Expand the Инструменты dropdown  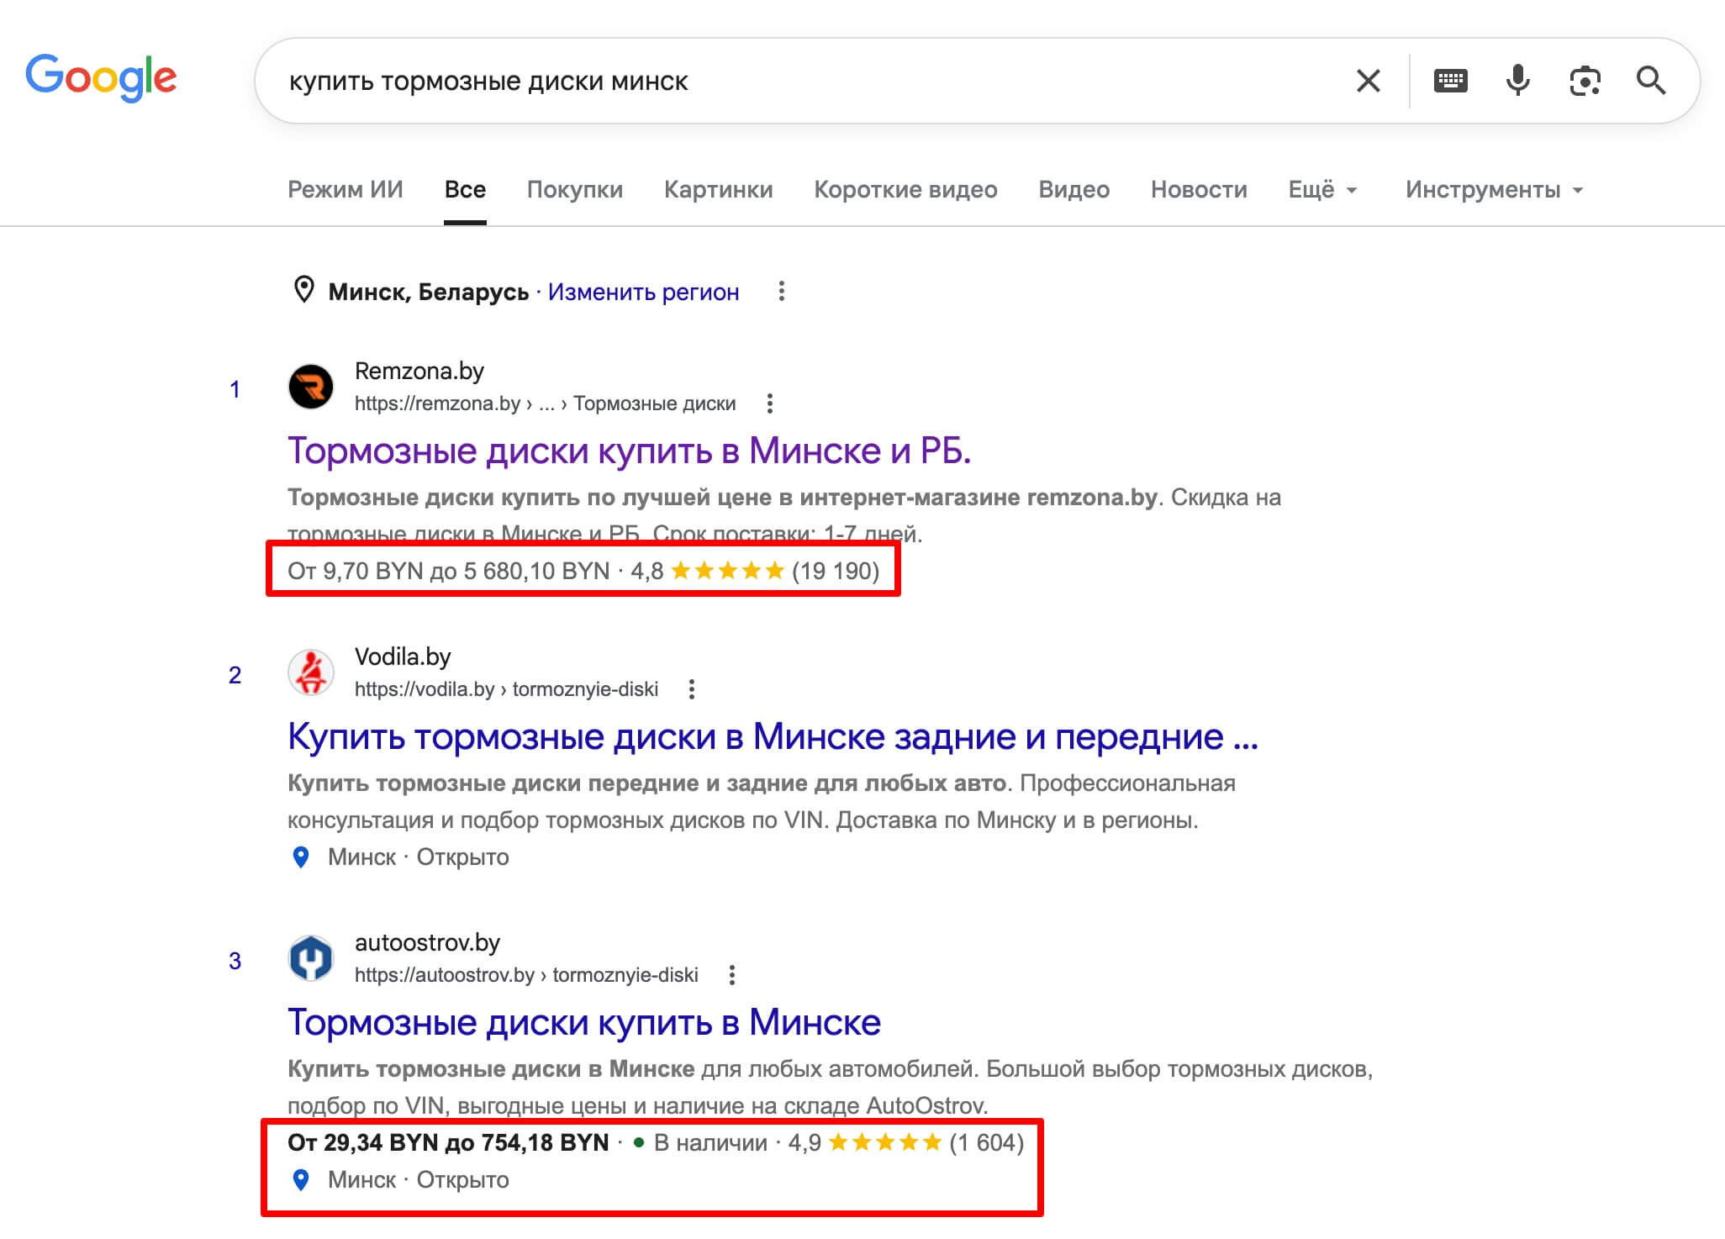pos(1495,190)
